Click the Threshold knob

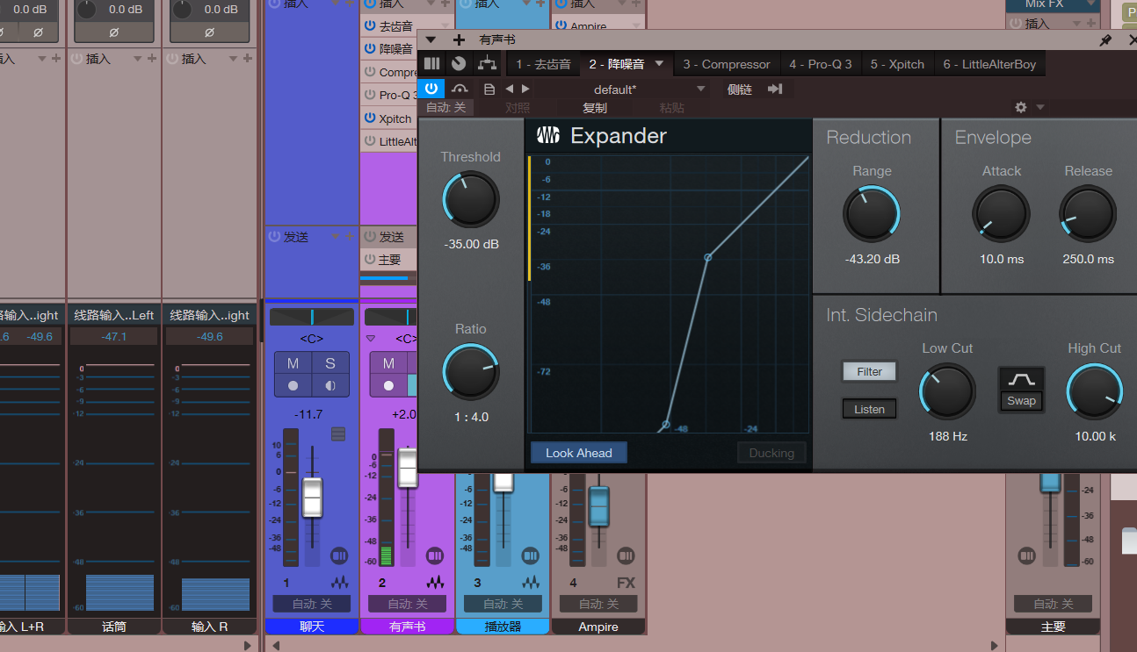tap(470, 200)
